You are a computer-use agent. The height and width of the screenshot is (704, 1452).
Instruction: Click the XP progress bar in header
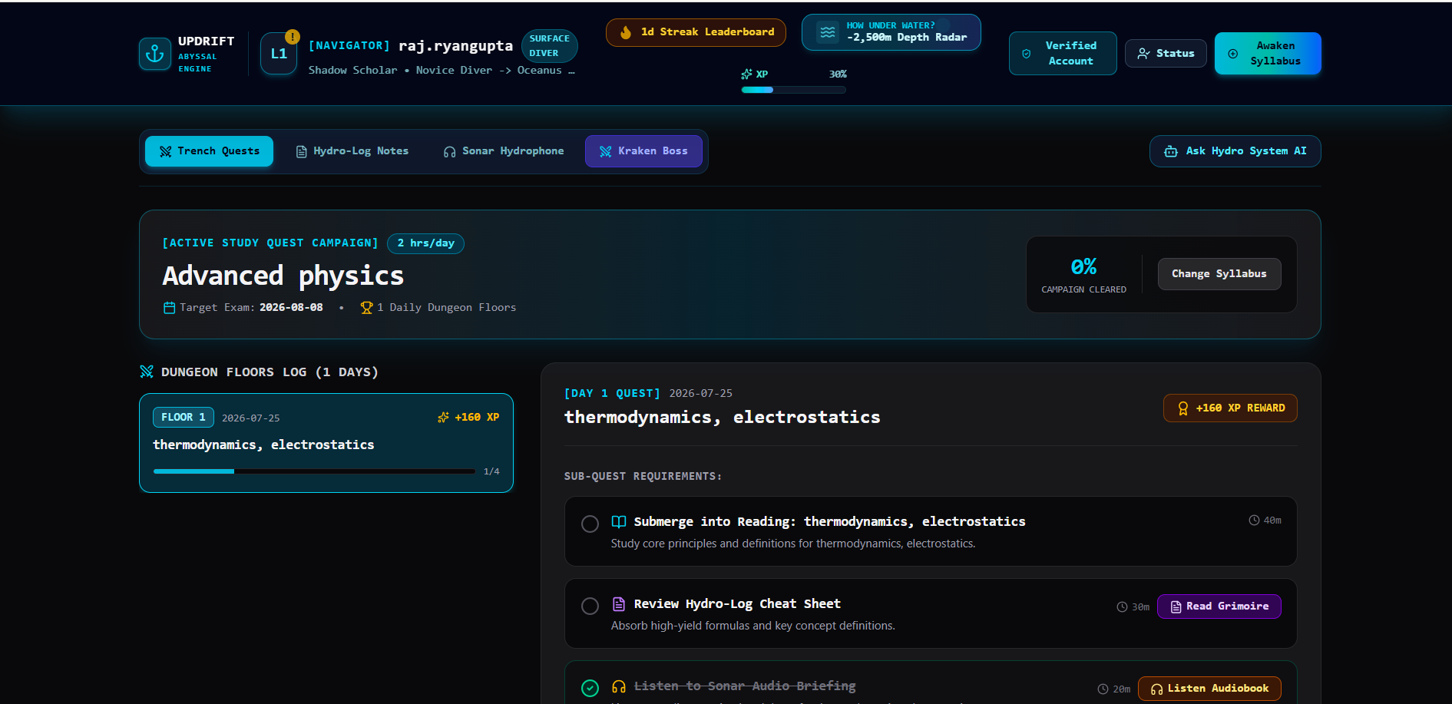point(793,90)
